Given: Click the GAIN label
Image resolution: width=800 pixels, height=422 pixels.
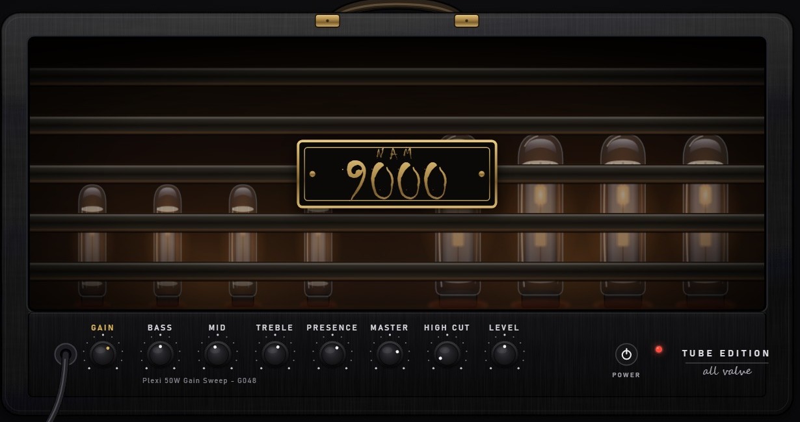Looking at the screenshot, I should pos(103,328).
